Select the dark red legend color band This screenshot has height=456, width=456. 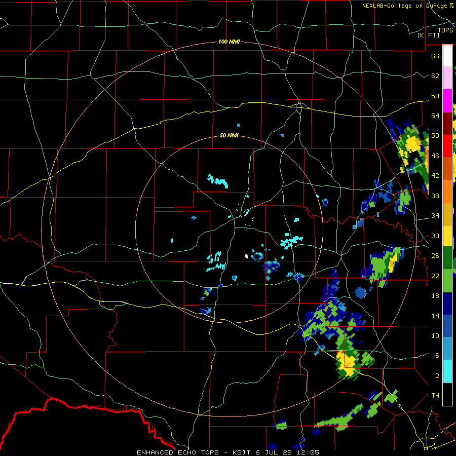[447, 123]
